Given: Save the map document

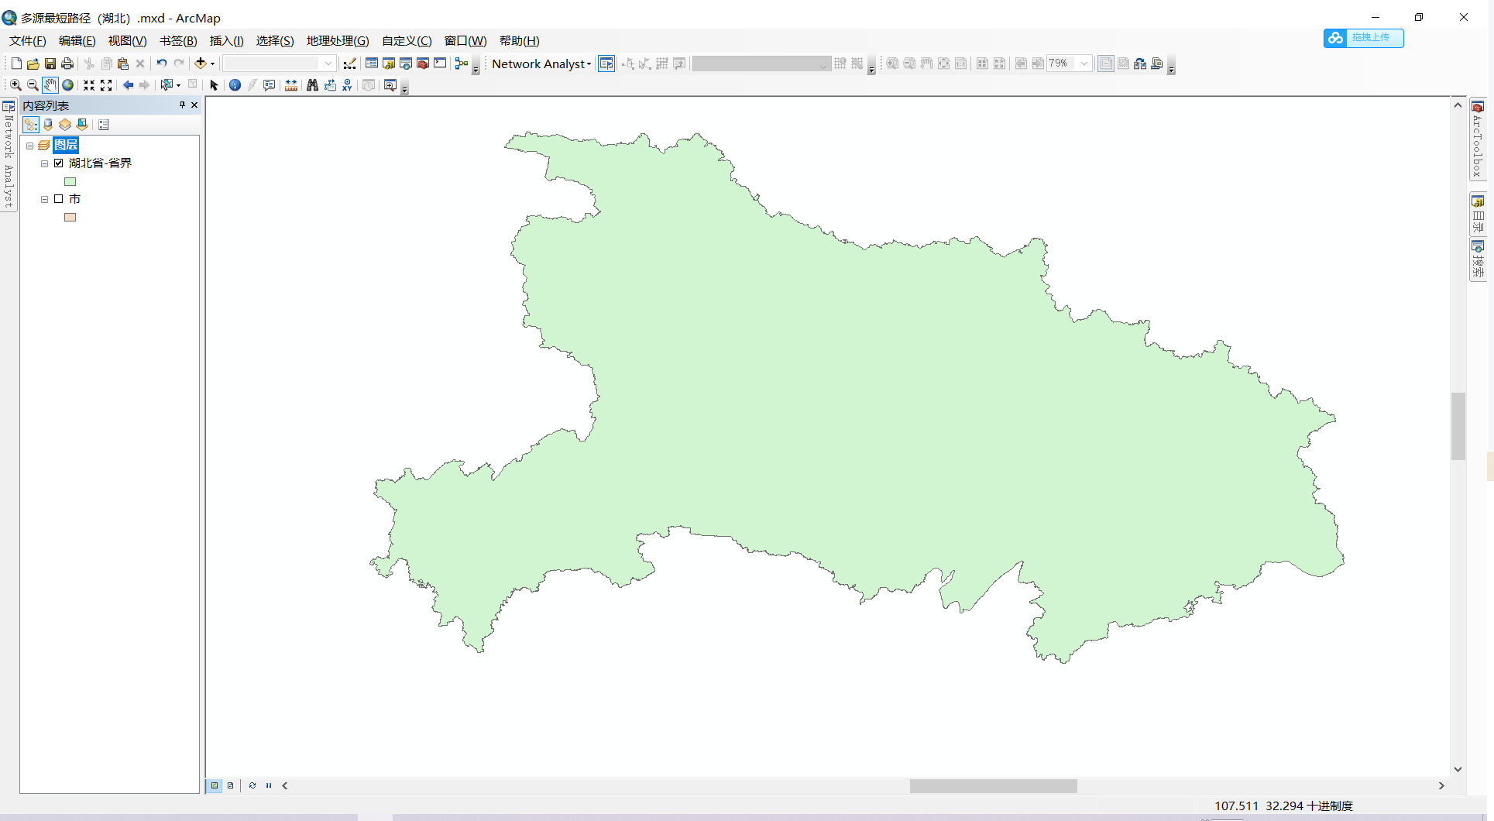Looking at the screenshot, I should pos(50,64).
